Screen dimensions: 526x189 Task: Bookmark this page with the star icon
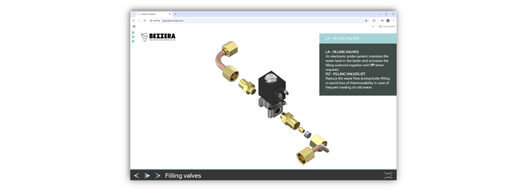(366, 21)
